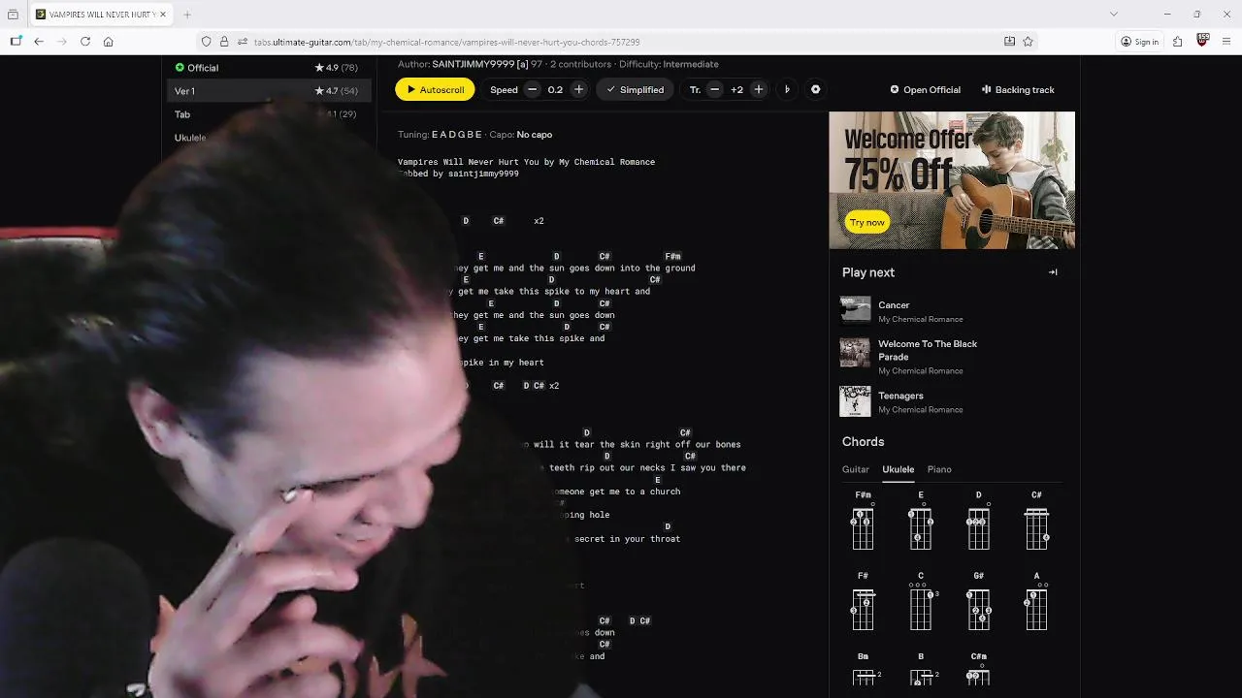The height and width of the screenshot is (698, 1242).
Task: Click the sidebar toggle icon
Action: click(x=16, y=42)
